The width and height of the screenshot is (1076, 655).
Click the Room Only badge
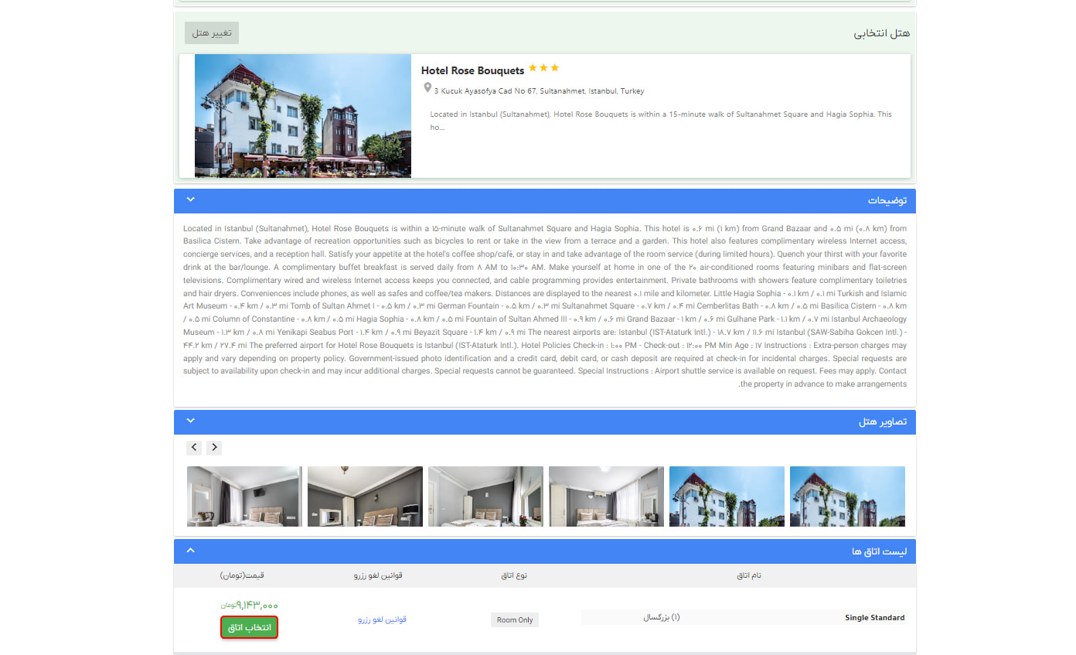pyautogui.click(x=515, y=620)
